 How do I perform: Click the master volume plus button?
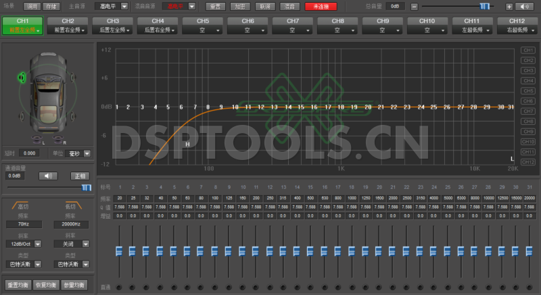(x=509, y=6)
